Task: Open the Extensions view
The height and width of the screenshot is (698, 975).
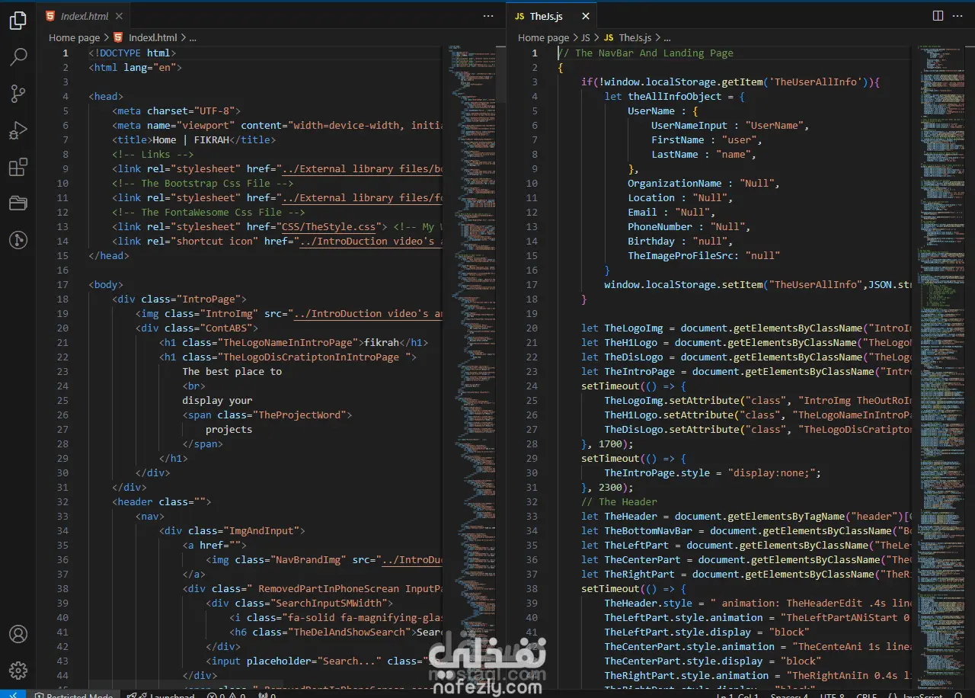Action: coord(18,167)
